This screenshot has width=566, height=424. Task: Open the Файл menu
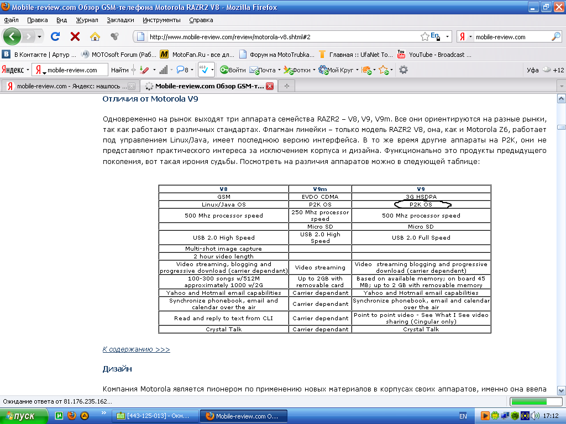pos(11,20)
